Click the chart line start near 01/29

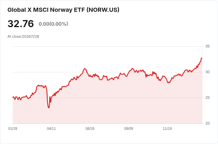click(x=13, y=97)
